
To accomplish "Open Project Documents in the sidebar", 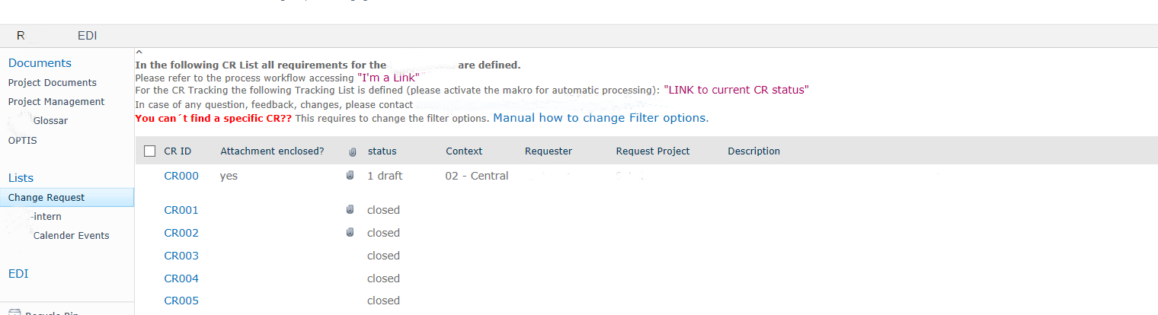I will point(53,82).
